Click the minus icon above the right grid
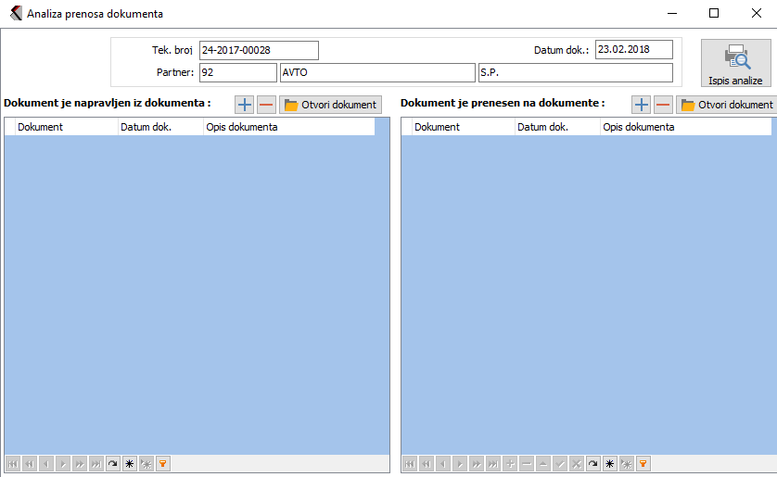This screenshot has width=777, height=477. point(663,105)
